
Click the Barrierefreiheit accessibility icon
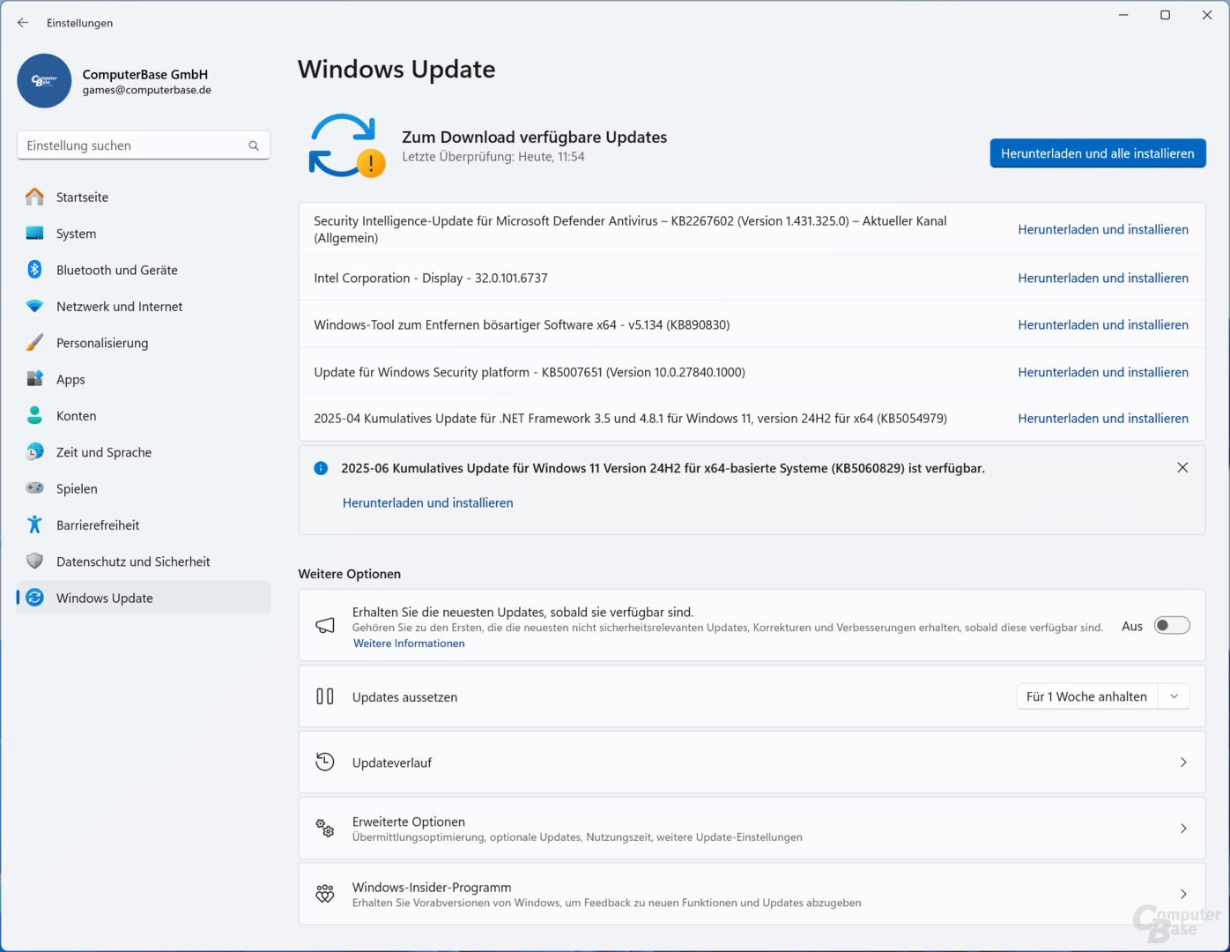point(34,524)
